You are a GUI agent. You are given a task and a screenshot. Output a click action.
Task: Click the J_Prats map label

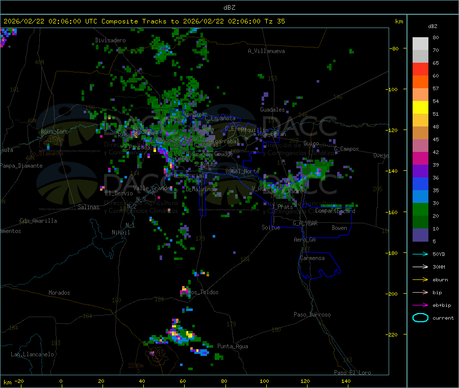pyautogui.click(x=282, y=207)
